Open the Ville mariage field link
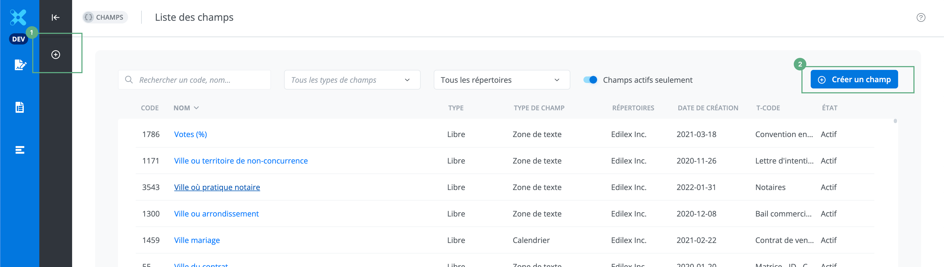944x267 pixels. 197,240
